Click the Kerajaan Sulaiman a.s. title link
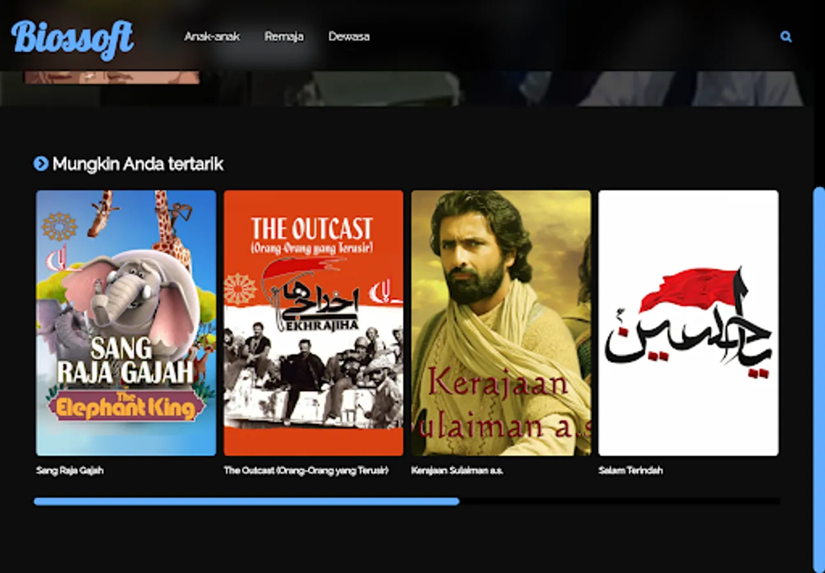The image size is (825, 573). 457,470
